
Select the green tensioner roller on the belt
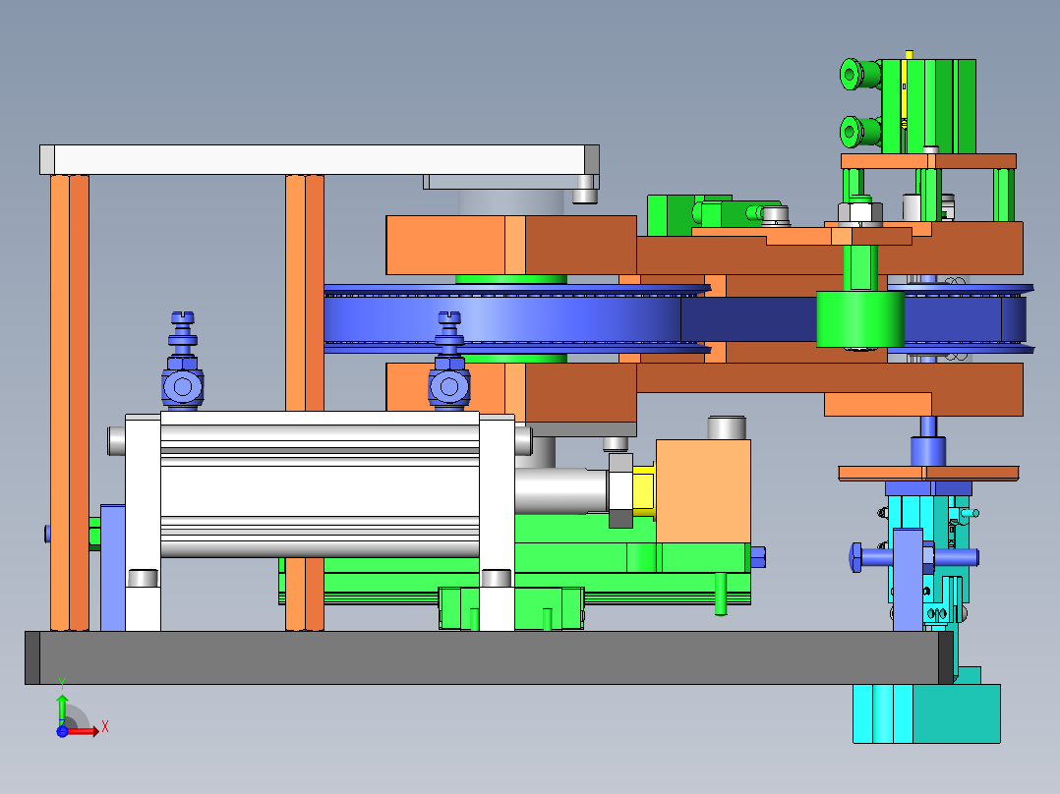pos(859,318)
